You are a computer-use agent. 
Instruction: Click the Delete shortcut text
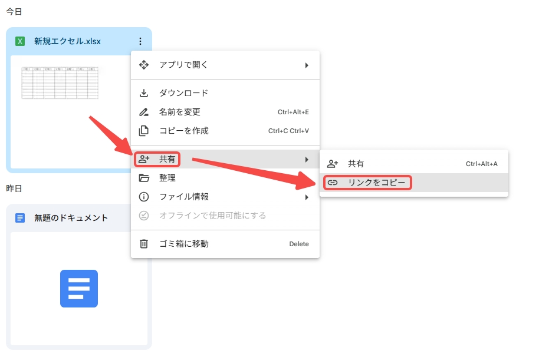299,244
